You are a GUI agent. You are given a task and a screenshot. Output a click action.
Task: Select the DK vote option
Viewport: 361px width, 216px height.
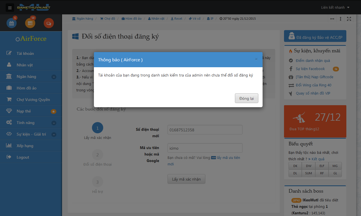pos(295,166)
